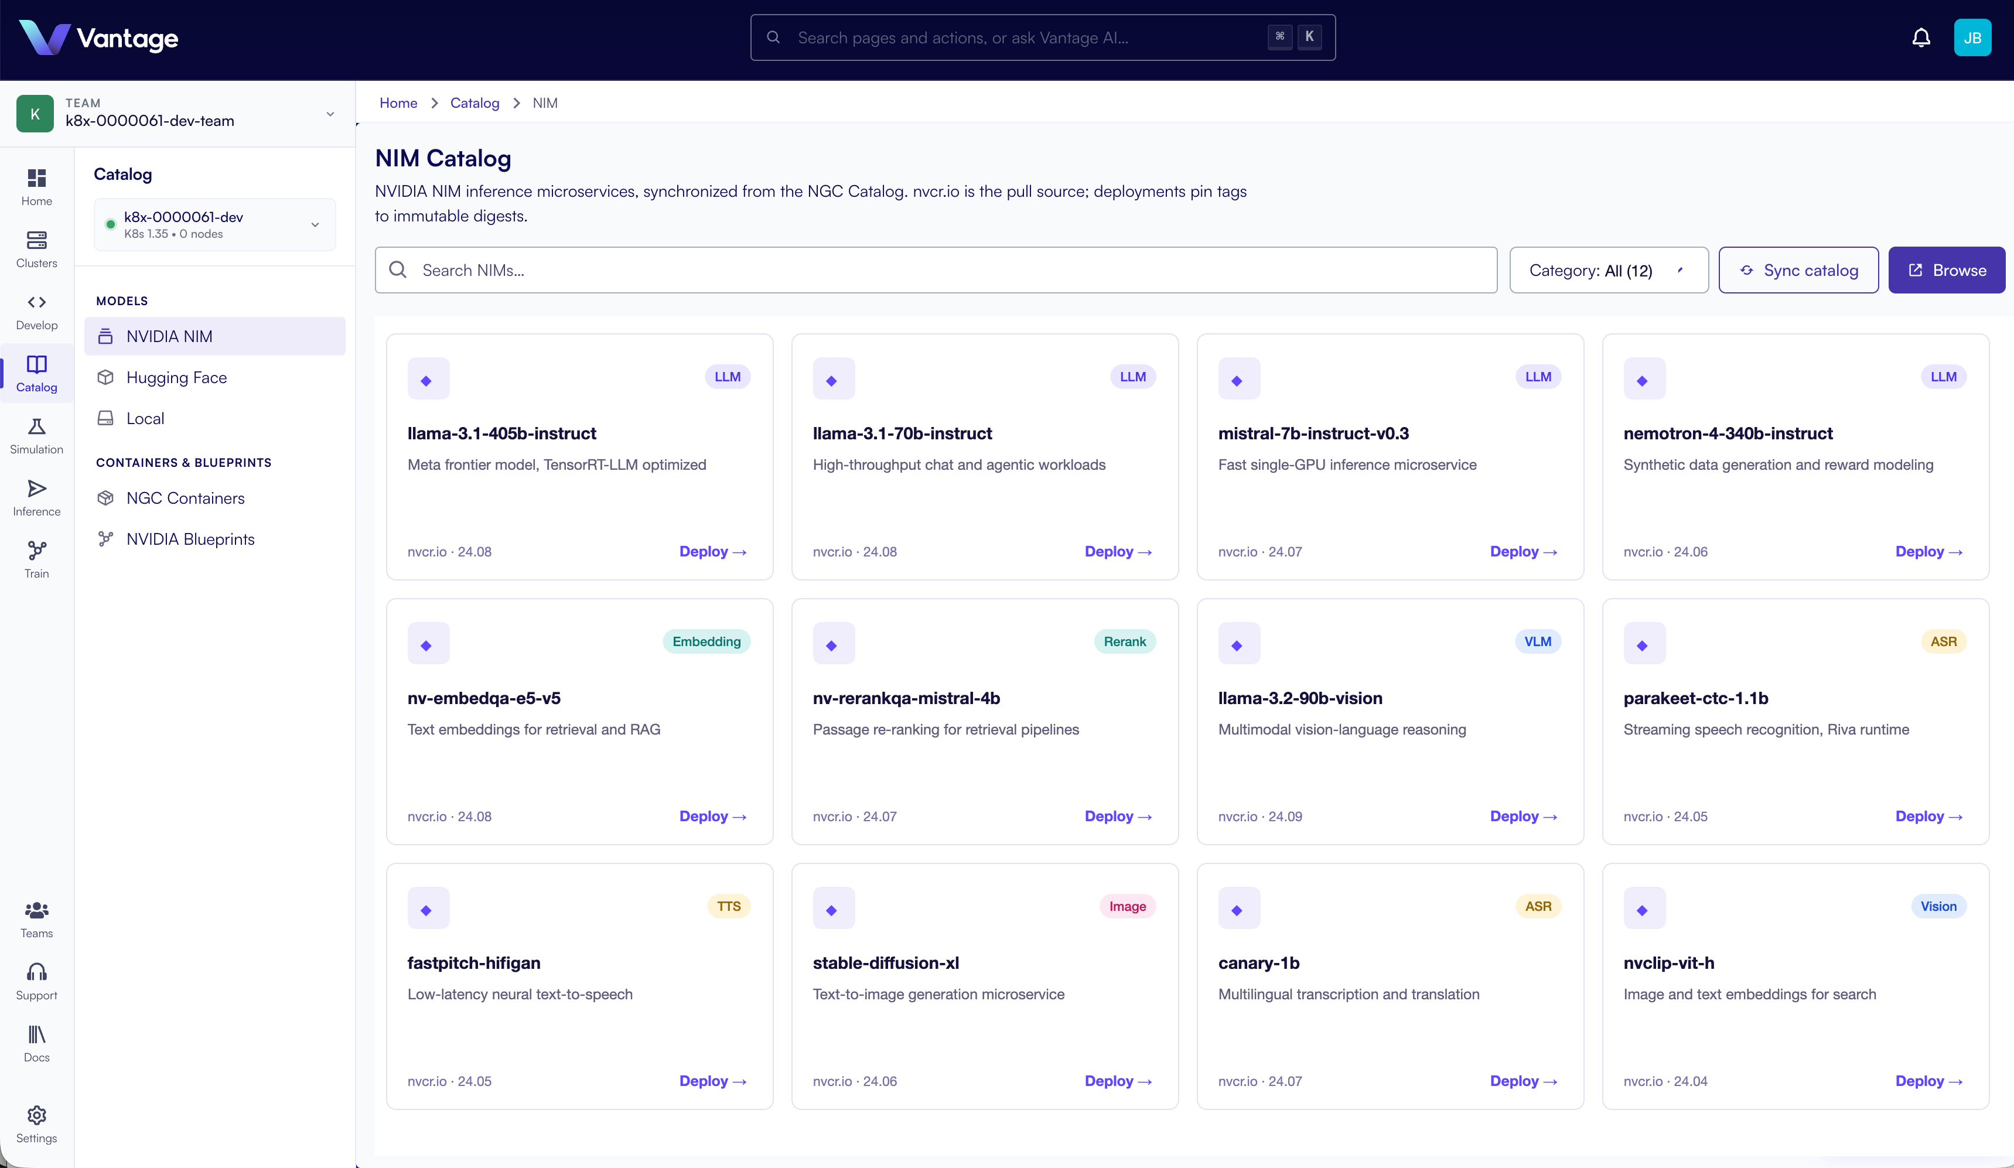Viewport: 2014px width, 1168px height.
Task: Follow the Catalog breadcrumb link
Action: tap(475, 103)
